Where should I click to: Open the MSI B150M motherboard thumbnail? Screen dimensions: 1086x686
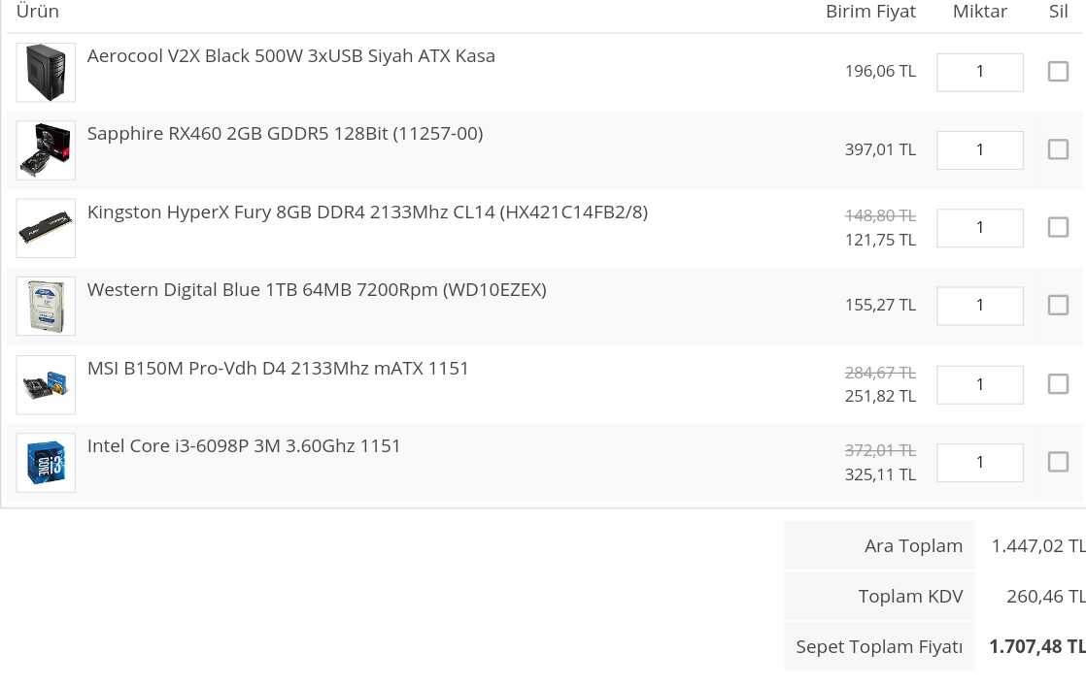click(46, 385)
